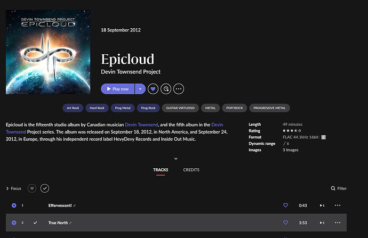
Task: Select the PROGRESSIVE METAL tag
Action: 269,108
